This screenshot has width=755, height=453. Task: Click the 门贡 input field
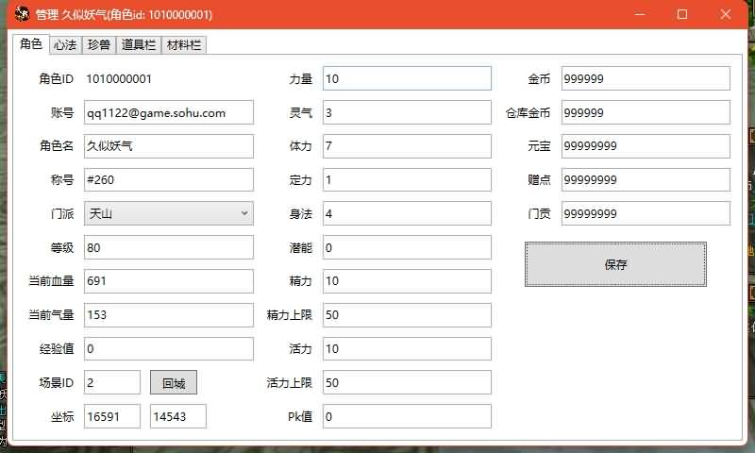[646, 213]
